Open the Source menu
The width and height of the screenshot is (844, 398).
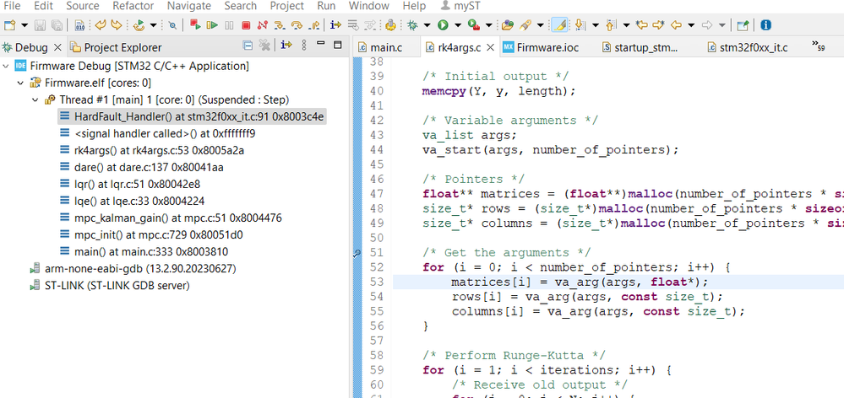[x=82, y=6]
